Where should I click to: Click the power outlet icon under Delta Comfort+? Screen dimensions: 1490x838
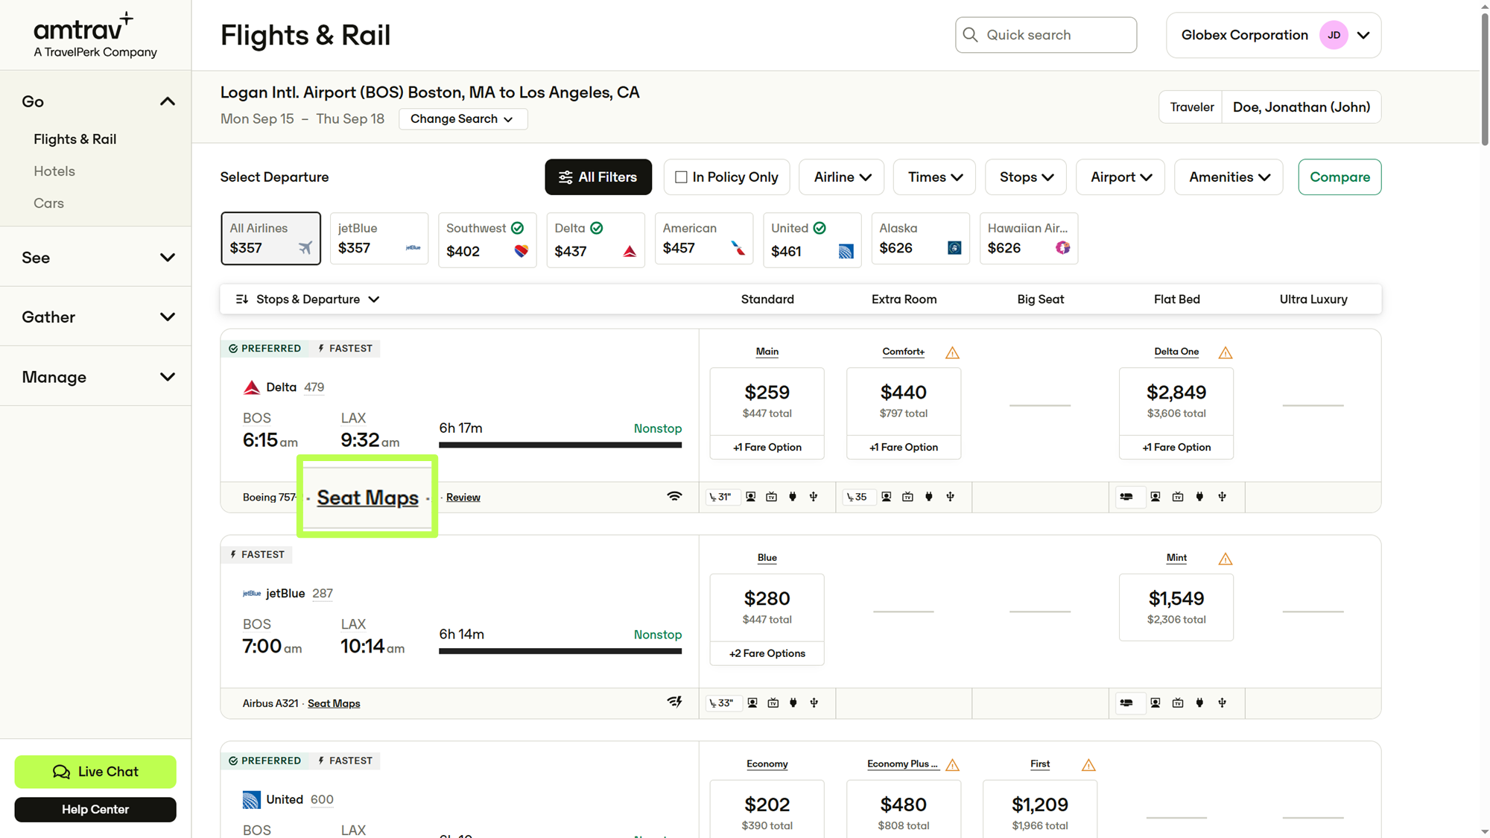929,497
